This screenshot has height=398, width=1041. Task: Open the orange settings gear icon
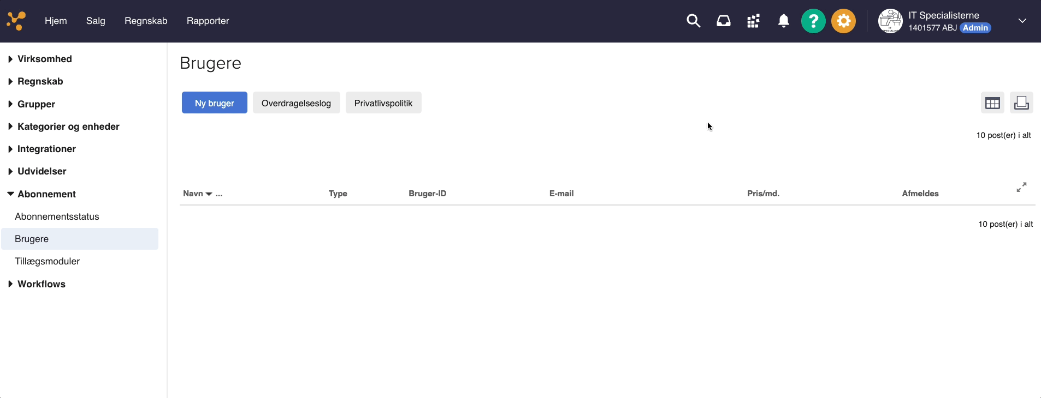point(843,21)
